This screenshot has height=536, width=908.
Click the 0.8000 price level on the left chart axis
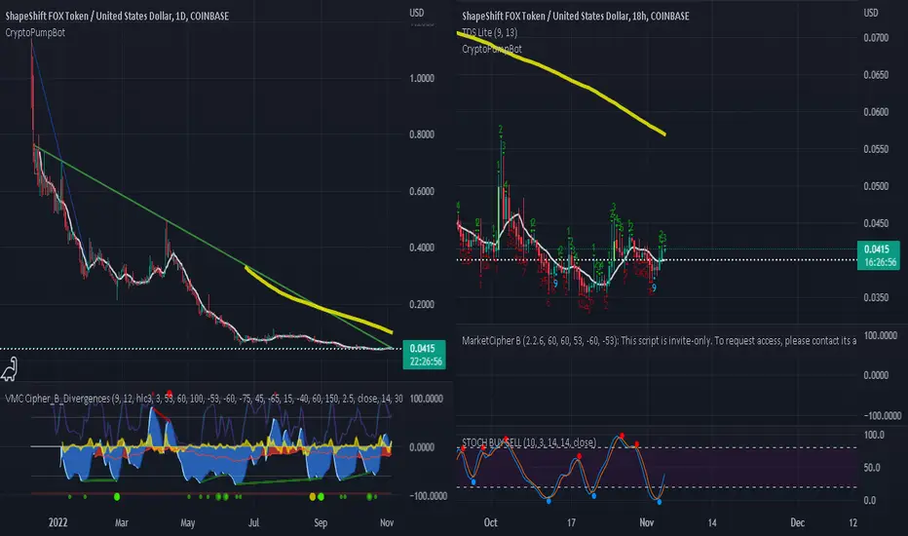[422, 134]
